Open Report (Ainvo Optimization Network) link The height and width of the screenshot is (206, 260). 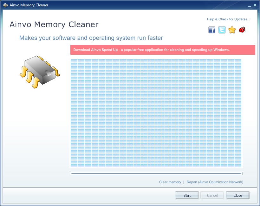pos(215,182)
